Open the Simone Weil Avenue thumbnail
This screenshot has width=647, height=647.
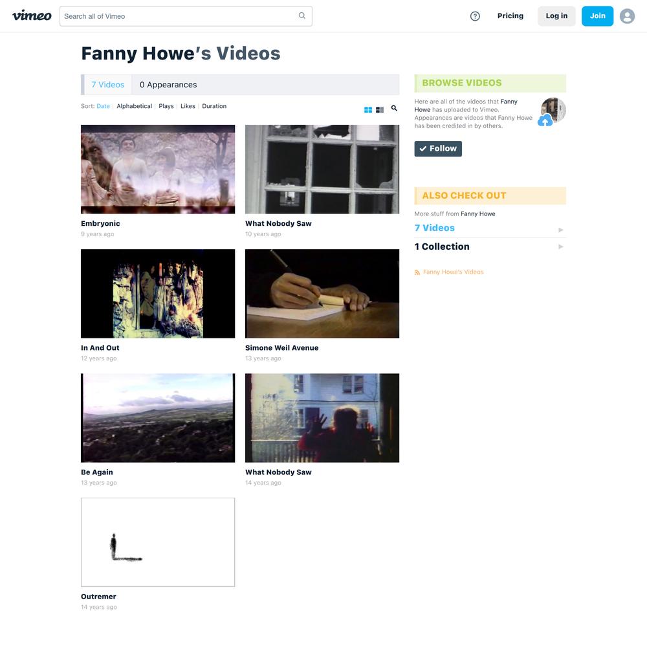322,293
